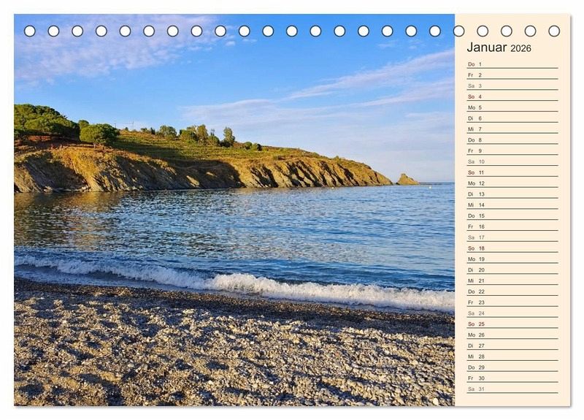Click the Sa 31 date row

[x=512, y=389]
